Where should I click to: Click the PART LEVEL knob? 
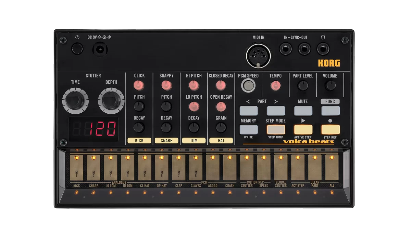[x=303, y=86]
